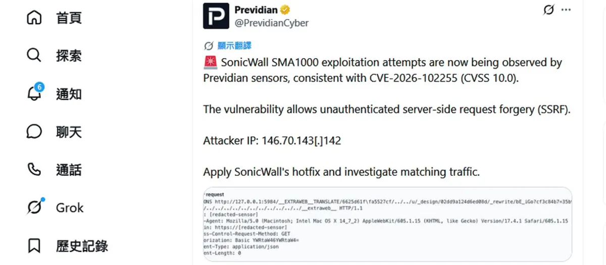Select the 探索 menu label

point(69,55)
